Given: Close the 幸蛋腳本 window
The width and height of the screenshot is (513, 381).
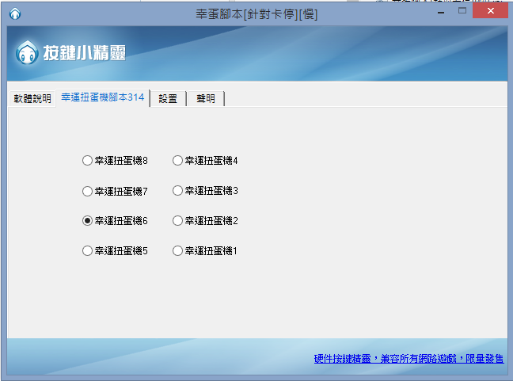Looking at the screenshot, I should click(492, 12).
